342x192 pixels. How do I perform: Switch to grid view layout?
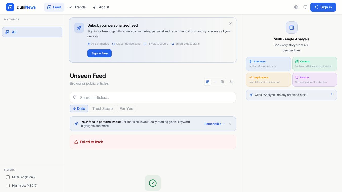click(x=208, y=82)
